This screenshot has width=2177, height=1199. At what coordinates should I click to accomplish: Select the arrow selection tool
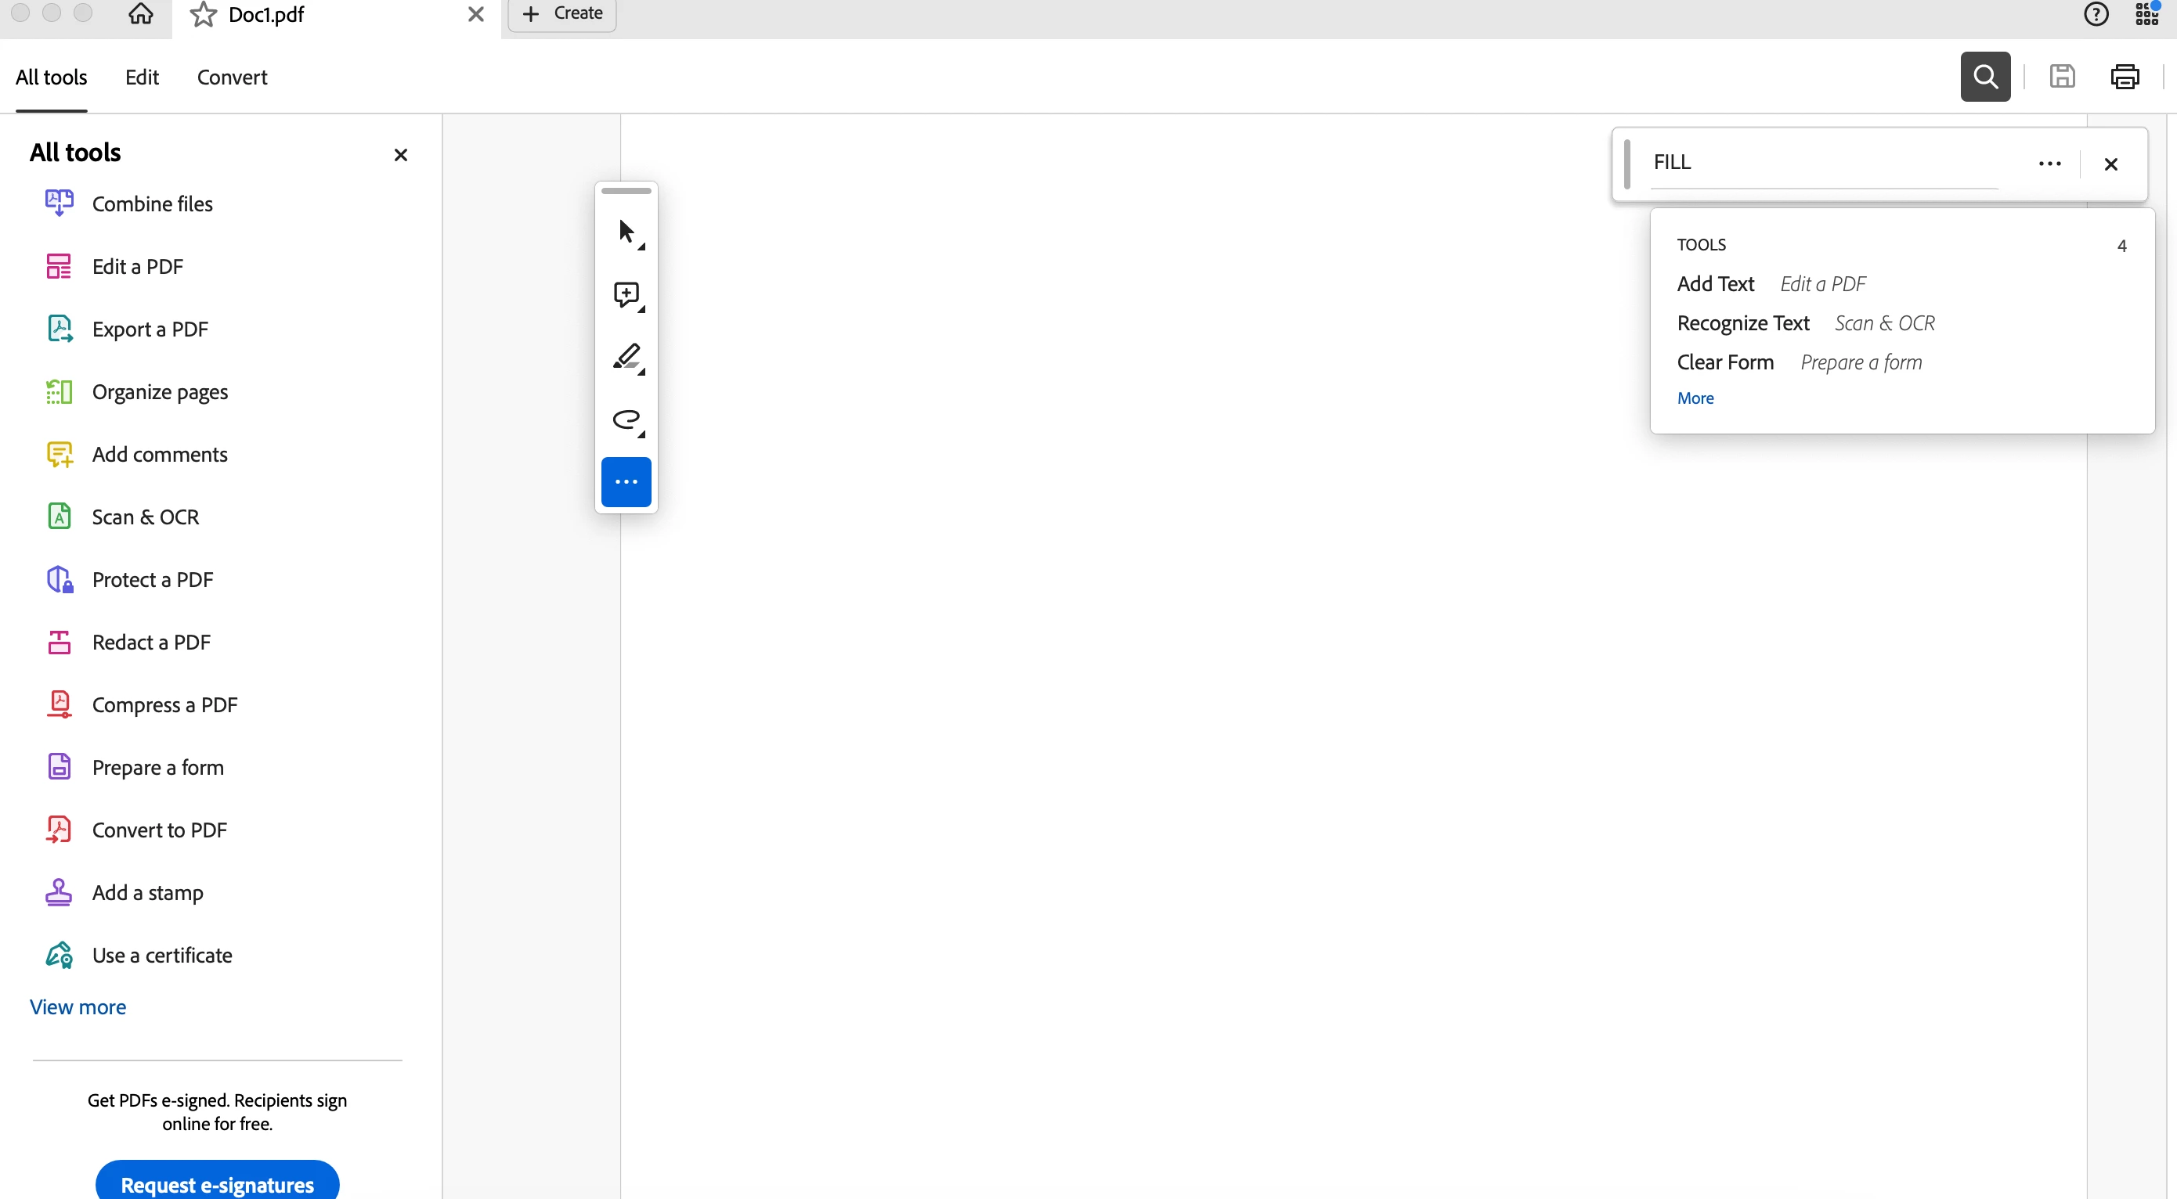tap(626, 231)
